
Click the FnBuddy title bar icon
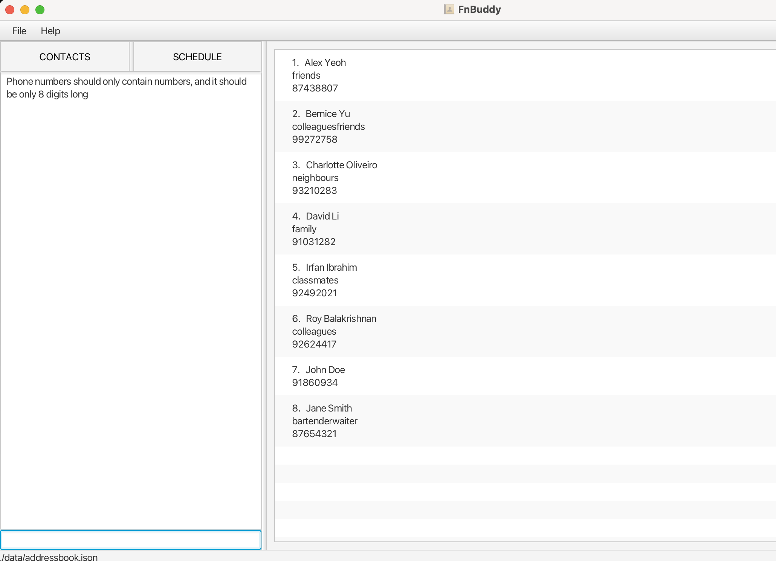coord(448,9)
